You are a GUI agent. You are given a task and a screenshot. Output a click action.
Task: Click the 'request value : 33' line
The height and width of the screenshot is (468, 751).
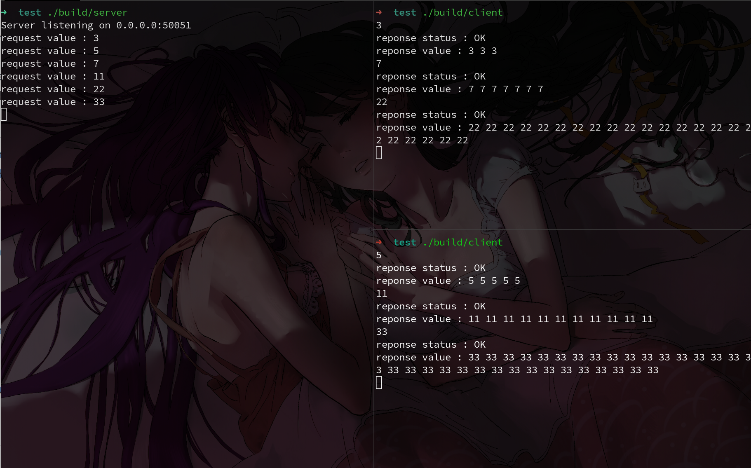click(x=53, y=102)
